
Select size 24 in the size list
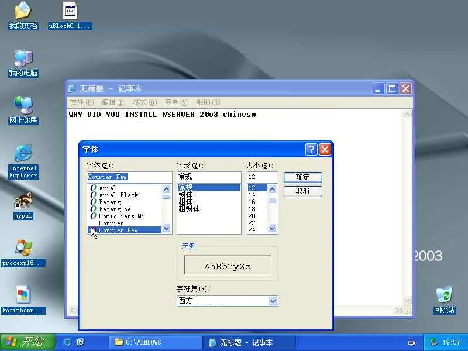click(257, 230)
